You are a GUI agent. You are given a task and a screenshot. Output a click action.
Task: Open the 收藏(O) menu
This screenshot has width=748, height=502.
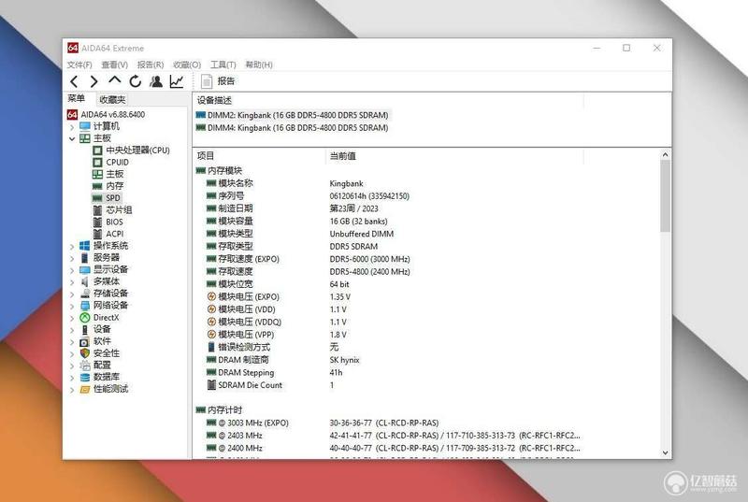tap(187, 65)
